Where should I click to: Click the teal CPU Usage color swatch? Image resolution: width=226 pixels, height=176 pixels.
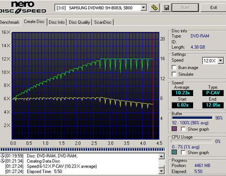point(174,153)
